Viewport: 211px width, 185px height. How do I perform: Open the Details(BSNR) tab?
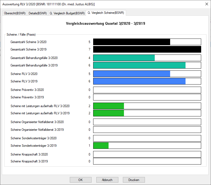[x=37, y=13]
